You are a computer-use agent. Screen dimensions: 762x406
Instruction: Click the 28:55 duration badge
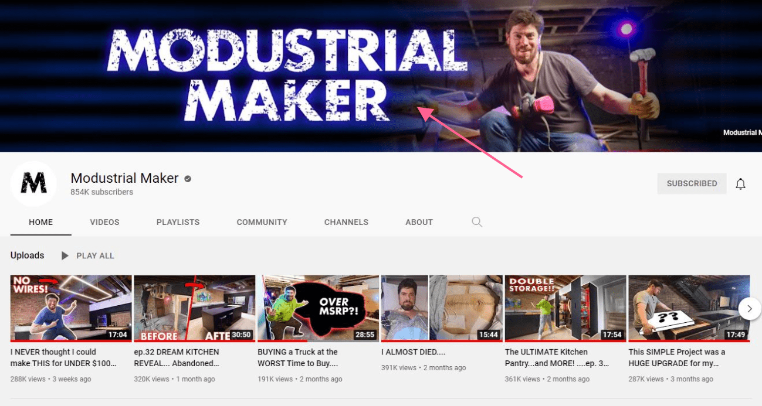coord(364,335)
